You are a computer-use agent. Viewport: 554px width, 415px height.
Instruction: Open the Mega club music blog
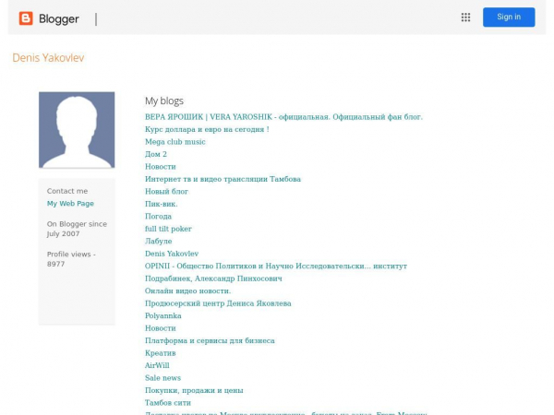(175, 142)
